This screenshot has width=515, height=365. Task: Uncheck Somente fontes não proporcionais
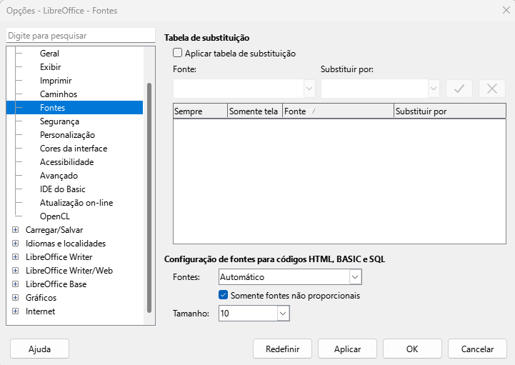tap(223, 295)
